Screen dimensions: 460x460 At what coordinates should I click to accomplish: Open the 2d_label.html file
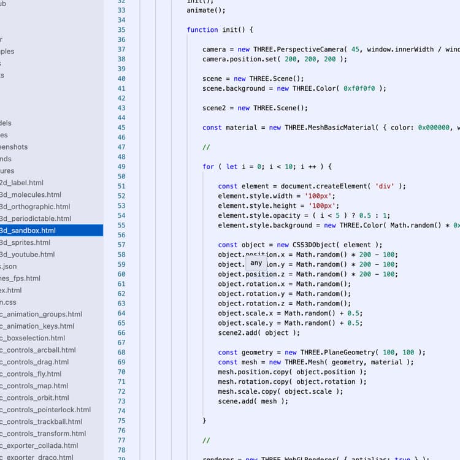tap(21, 183)
